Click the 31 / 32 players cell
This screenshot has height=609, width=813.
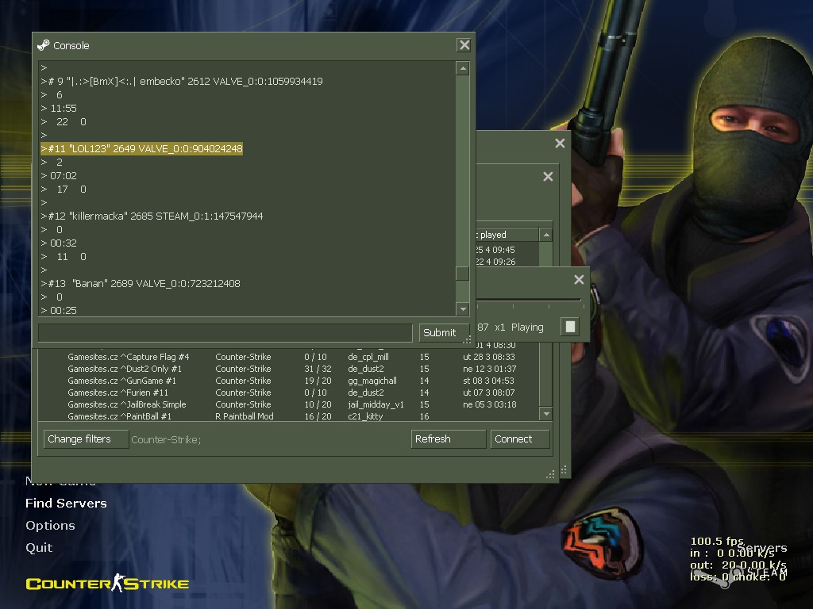click(318, 369)
